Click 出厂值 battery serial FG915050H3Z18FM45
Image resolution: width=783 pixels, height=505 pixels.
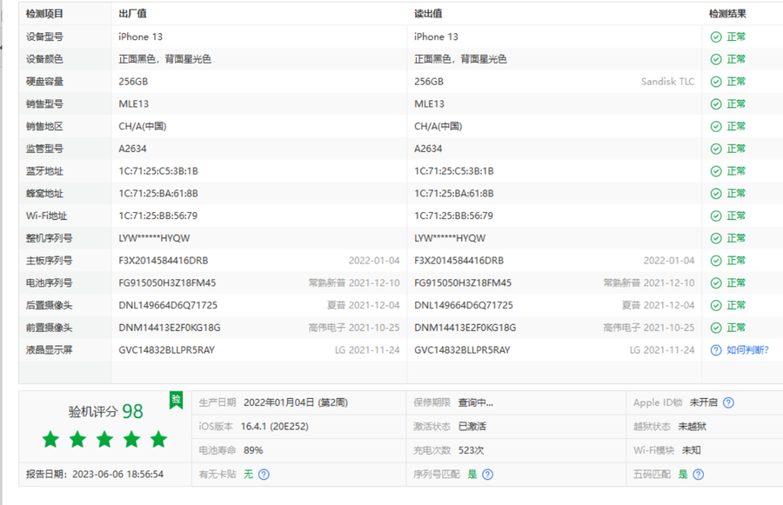coord(167,283)
